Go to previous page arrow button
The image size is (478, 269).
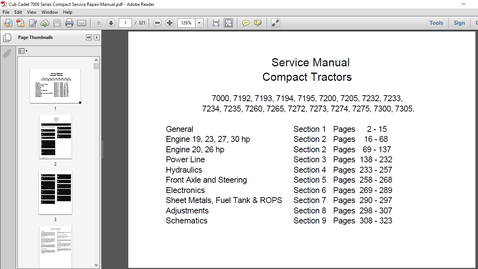pos(99,23)
